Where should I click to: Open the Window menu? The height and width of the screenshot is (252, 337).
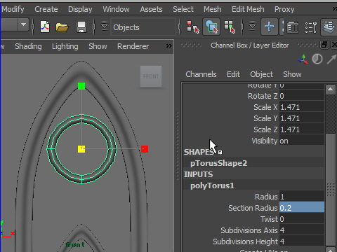116,9
